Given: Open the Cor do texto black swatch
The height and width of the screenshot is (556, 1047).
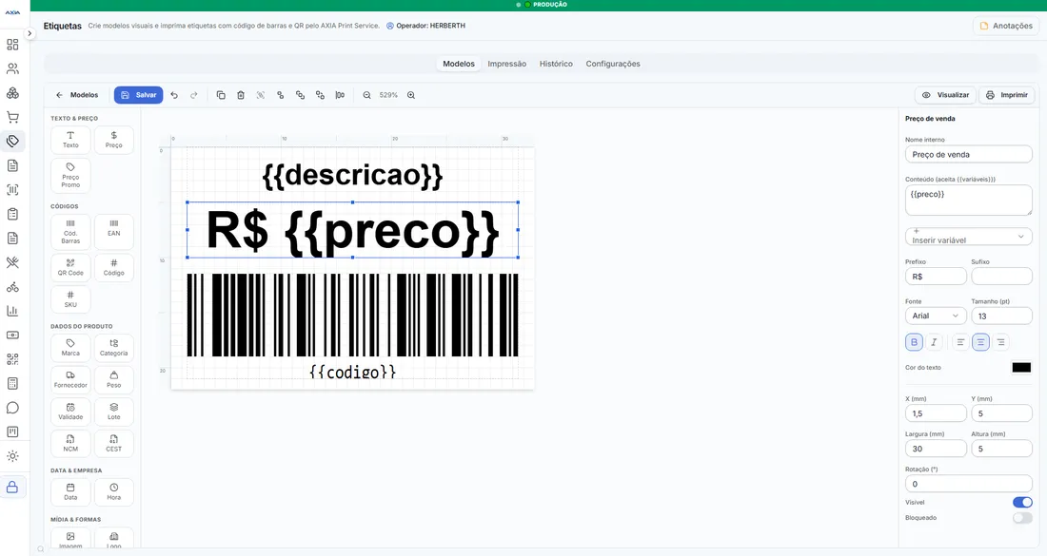Looking at the screenshot, I should click(1021, 367).
